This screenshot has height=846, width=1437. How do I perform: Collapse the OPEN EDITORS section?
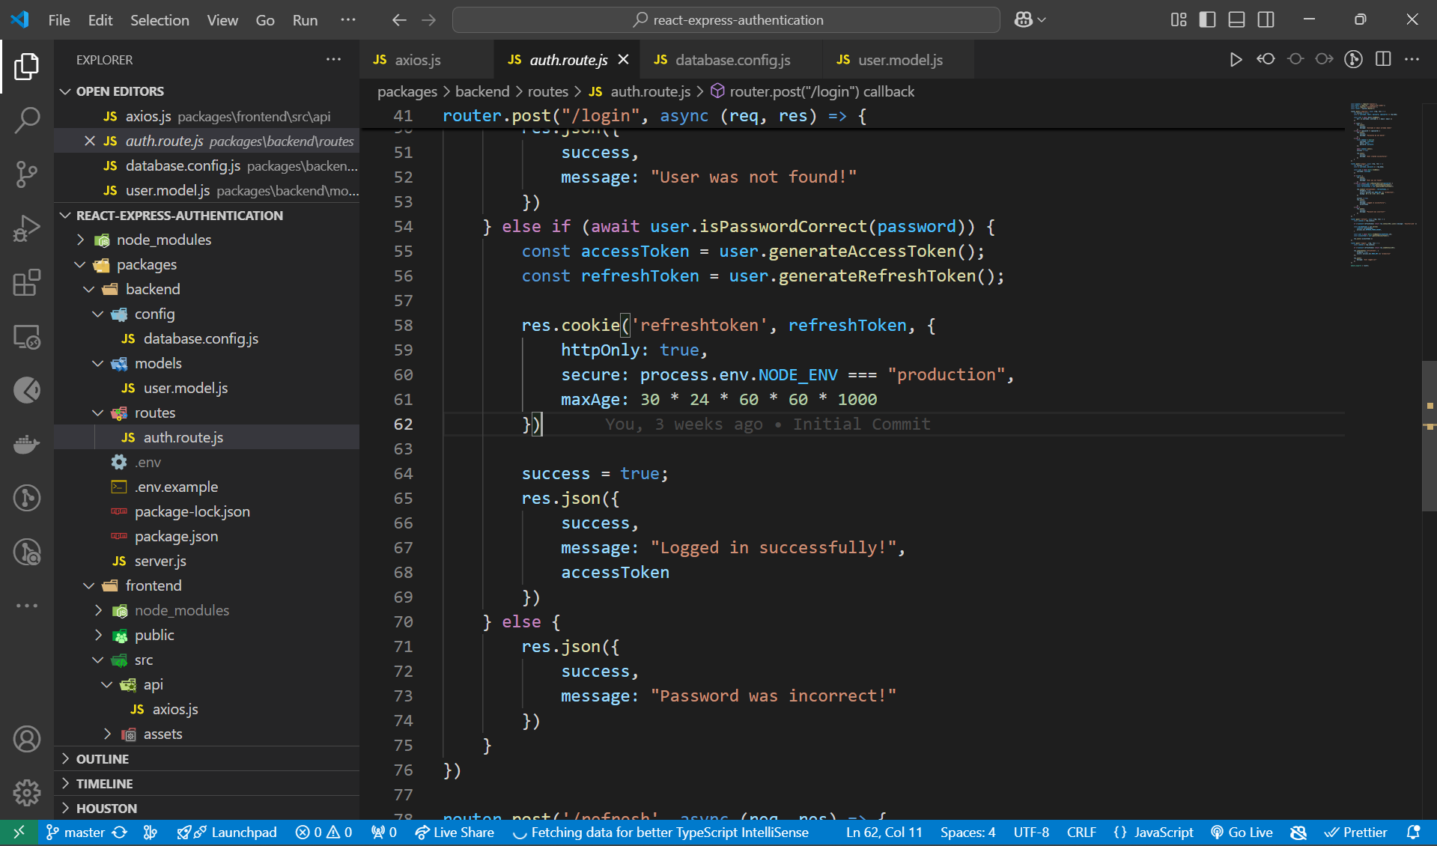207,91
